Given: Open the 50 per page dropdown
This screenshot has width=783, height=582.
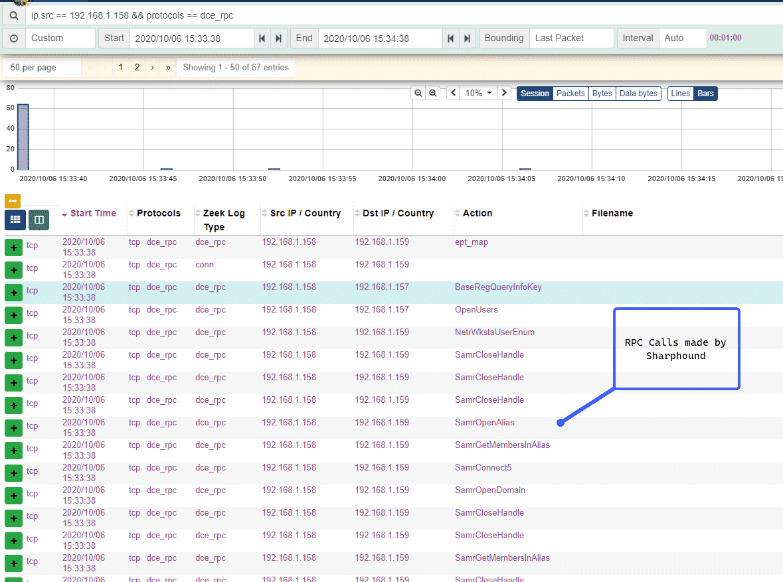Looking at the screenshot, I should [42, 67].
